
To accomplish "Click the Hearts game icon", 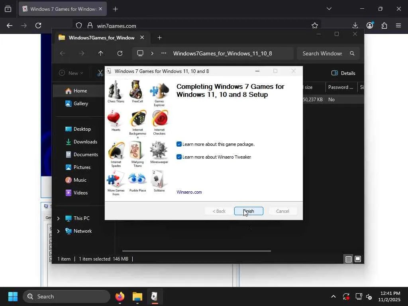I will point(114,118).
